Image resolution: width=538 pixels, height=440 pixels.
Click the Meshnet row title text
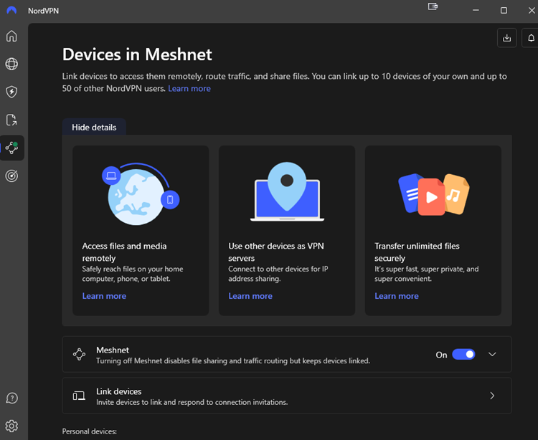click(113, 350)
